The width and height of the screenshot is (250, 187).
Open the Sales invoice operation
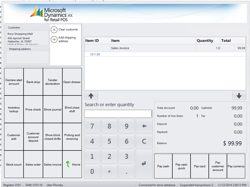tap(53, 165)
